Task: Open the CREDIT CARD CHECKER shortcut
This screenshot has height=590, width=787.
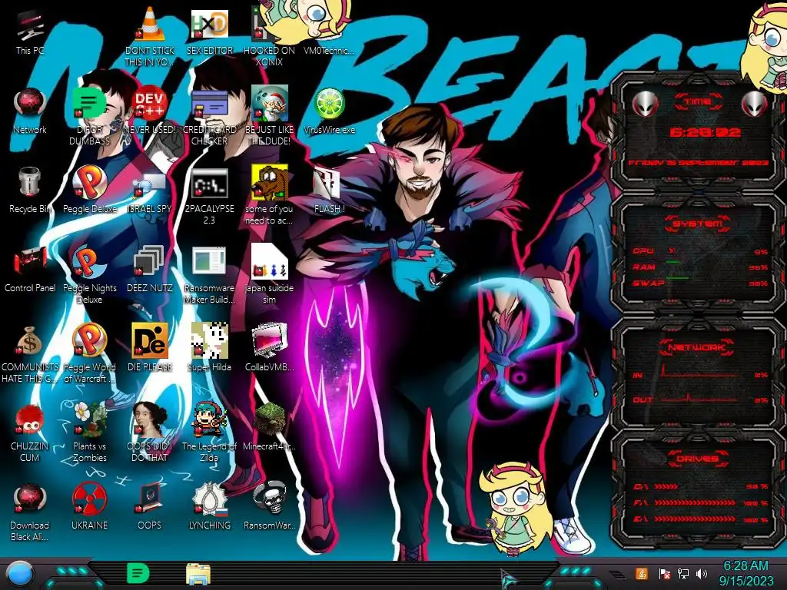Action: coord(210,105)
